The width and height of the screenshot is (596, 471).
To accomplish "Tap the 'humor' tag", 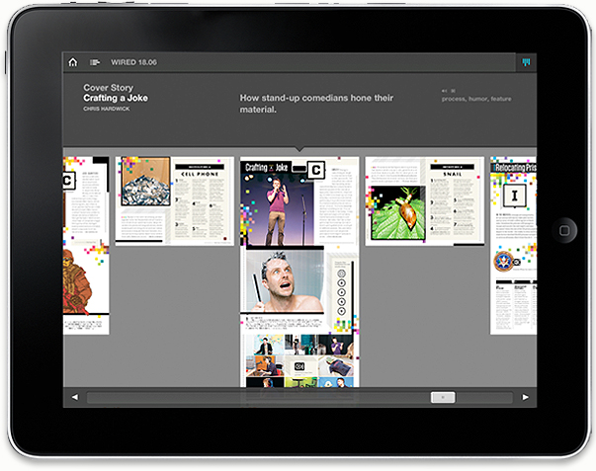I will pyautogui.click(x=477, y=99).
